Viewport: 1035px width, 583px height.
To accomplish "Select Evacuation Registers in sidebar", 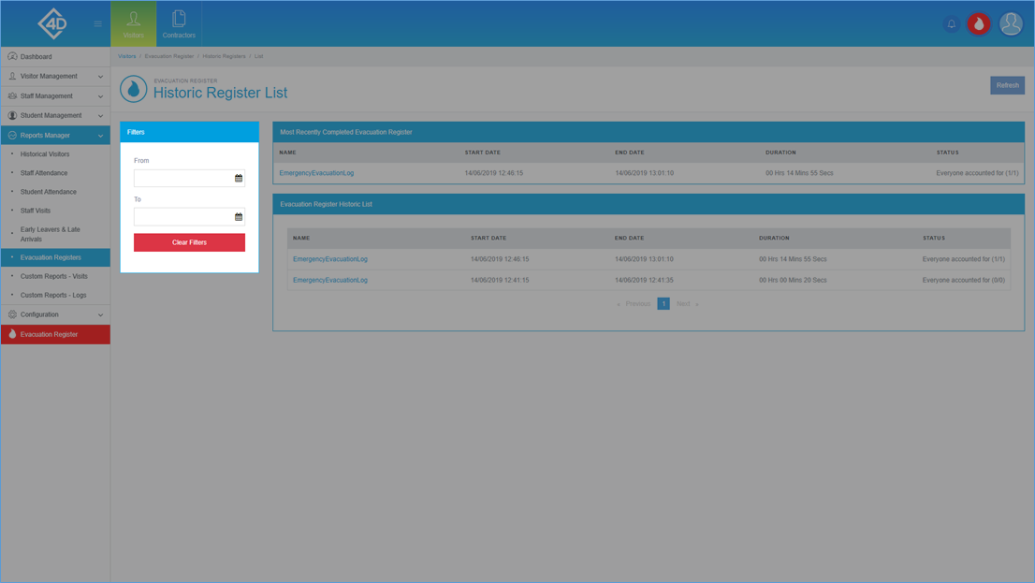I will [x=55, y=257].
